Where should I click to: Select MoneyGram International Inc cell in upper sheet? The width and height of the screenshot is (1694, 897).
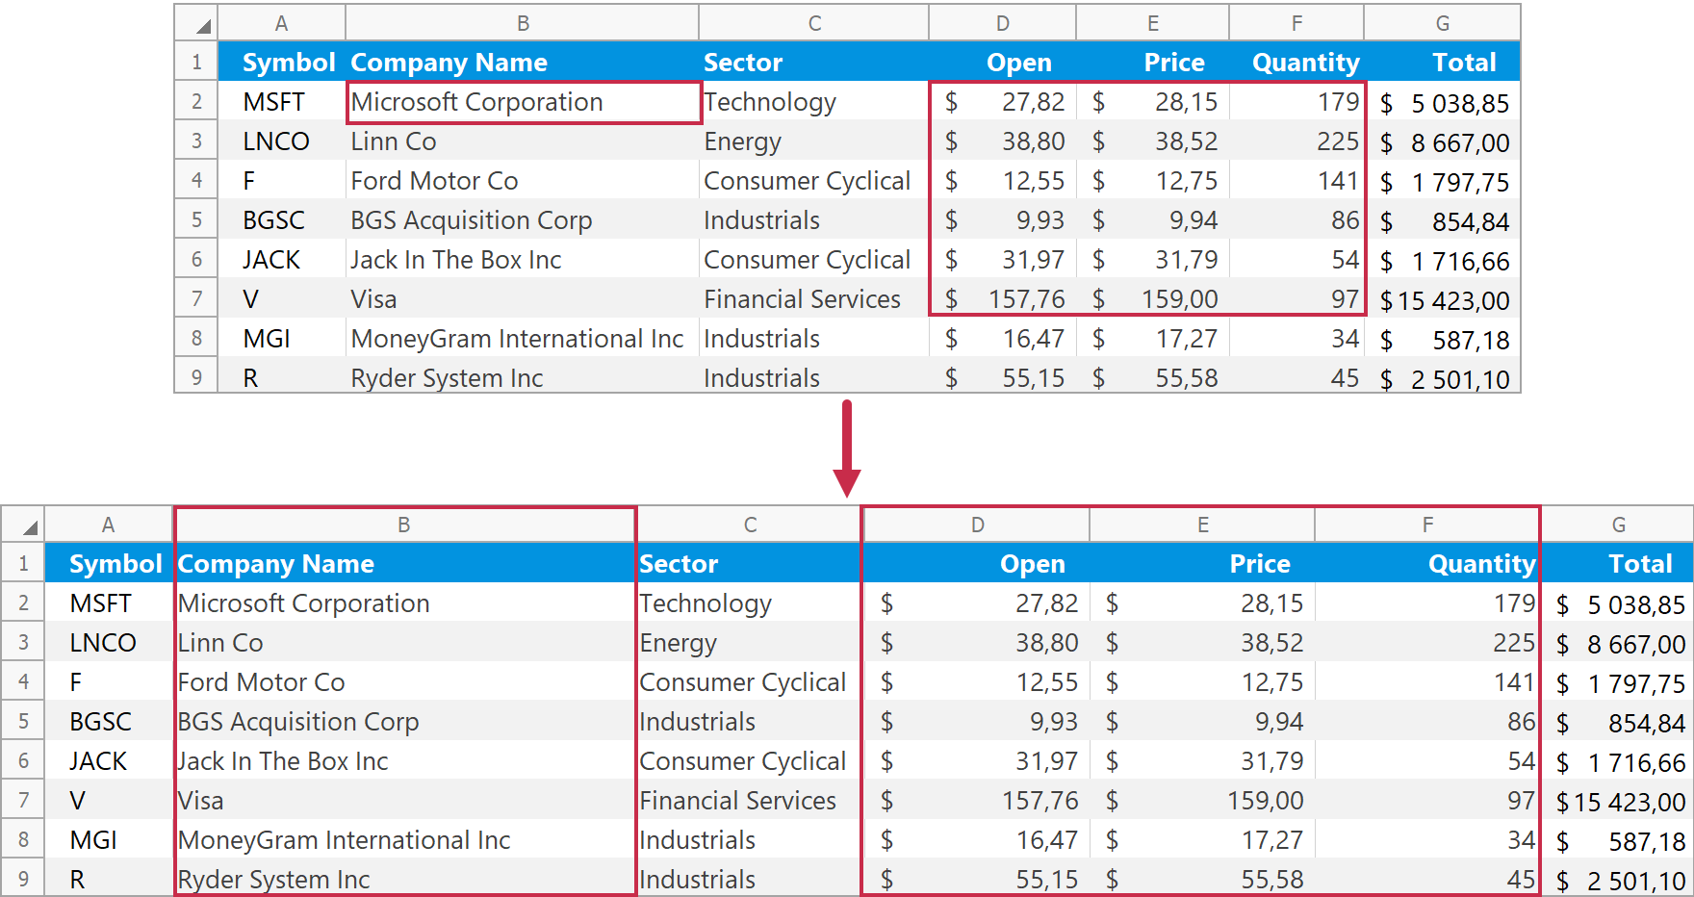click(523, 339)
